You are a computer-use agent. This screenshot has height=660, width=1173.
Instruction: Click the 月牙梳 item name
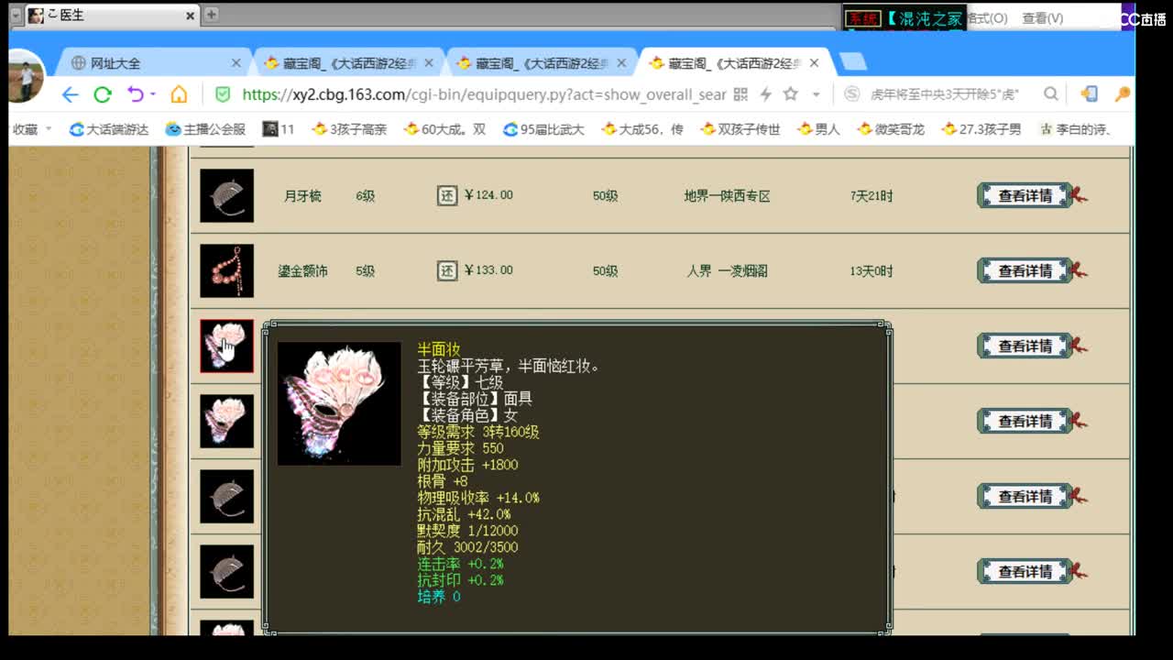[x=302, y=196]
